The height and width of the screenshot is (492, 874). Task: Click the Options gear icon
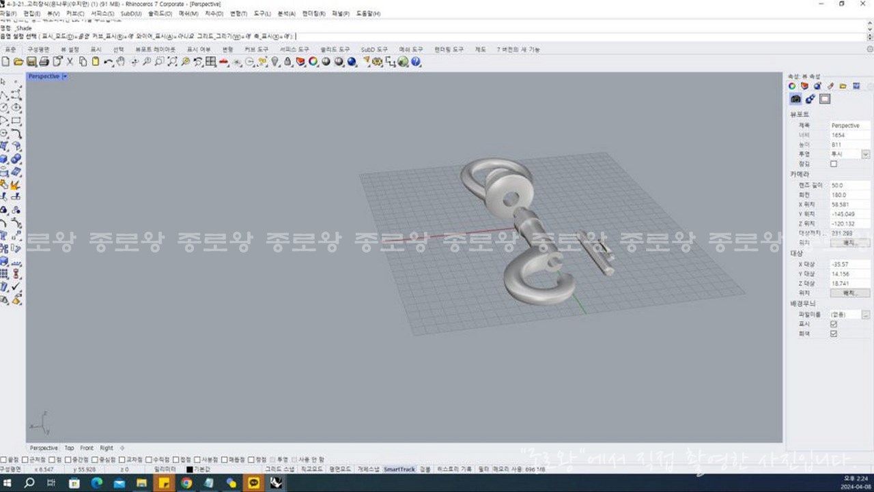pyautogui.click(x=378, y=61)
